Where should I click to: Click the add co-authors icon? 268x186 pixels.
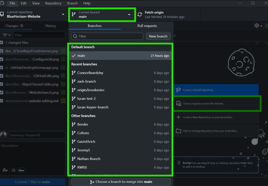coord(5,170)
